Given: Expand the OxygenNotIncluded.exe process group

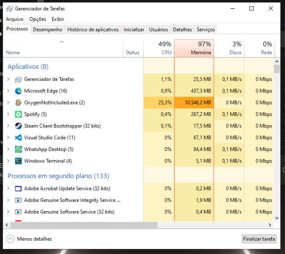Looking at the screenshot, I should pyautogui.click(x=8, y=103).
